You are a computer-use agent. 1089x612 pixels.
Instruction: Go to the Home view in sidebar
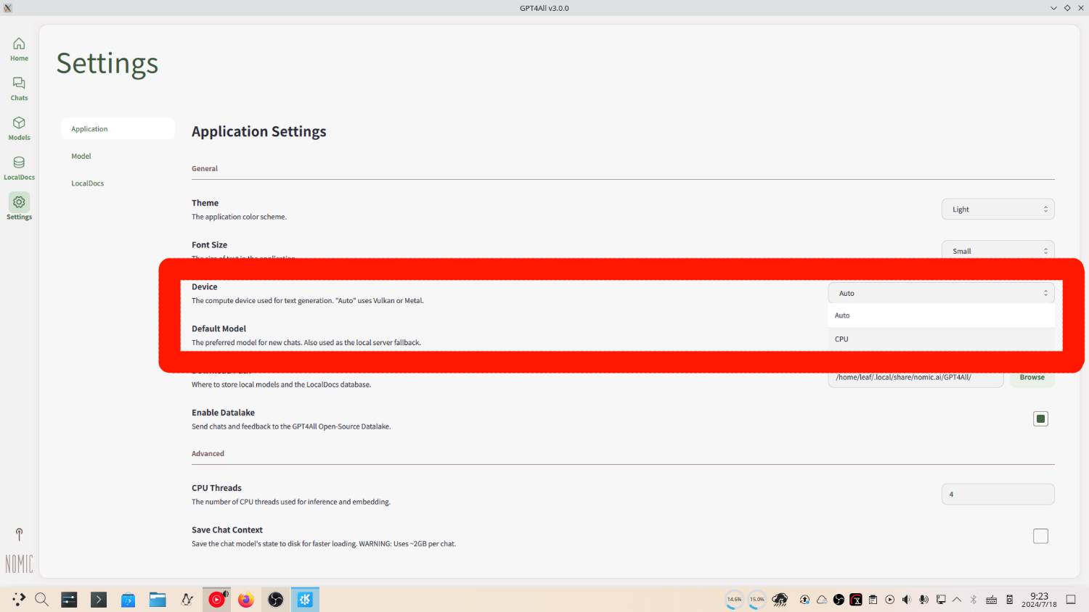point(19,49)
